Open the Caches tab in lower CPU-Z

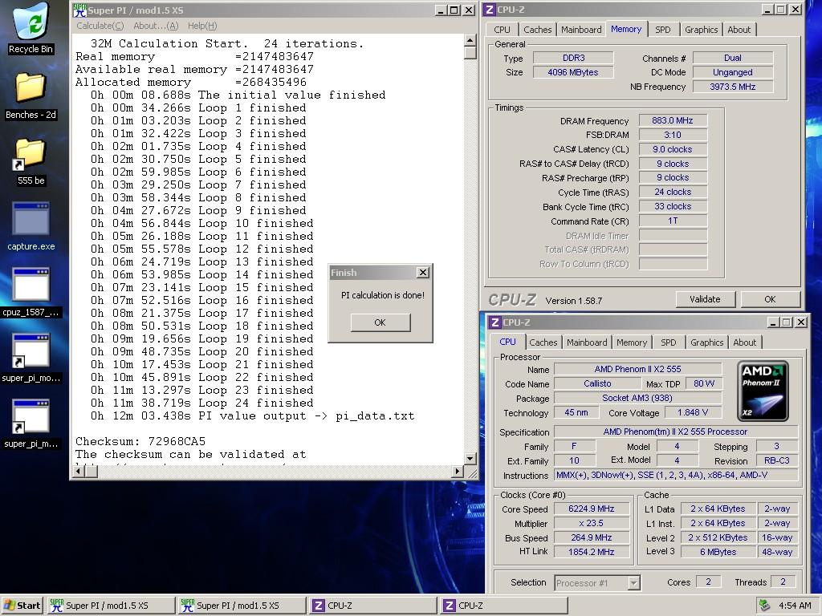(x=543, y=342)
